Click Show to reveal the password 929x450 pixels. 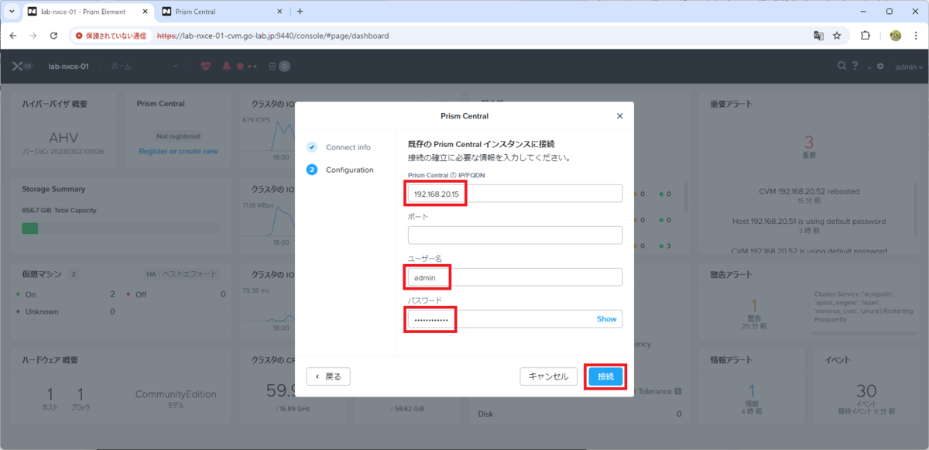pos(606,319)
